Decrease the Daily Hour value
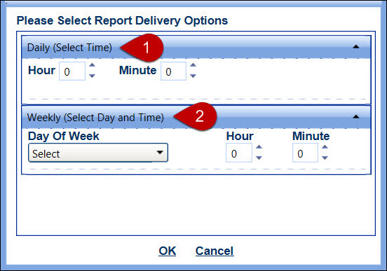This screenshot has width=387, height=271. pyautogui.click(x=92, y=76)
